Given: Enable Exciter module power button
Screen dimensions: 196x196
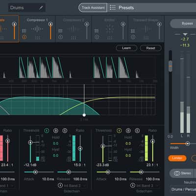Looking at the screenshot, I should click(97, 37).
